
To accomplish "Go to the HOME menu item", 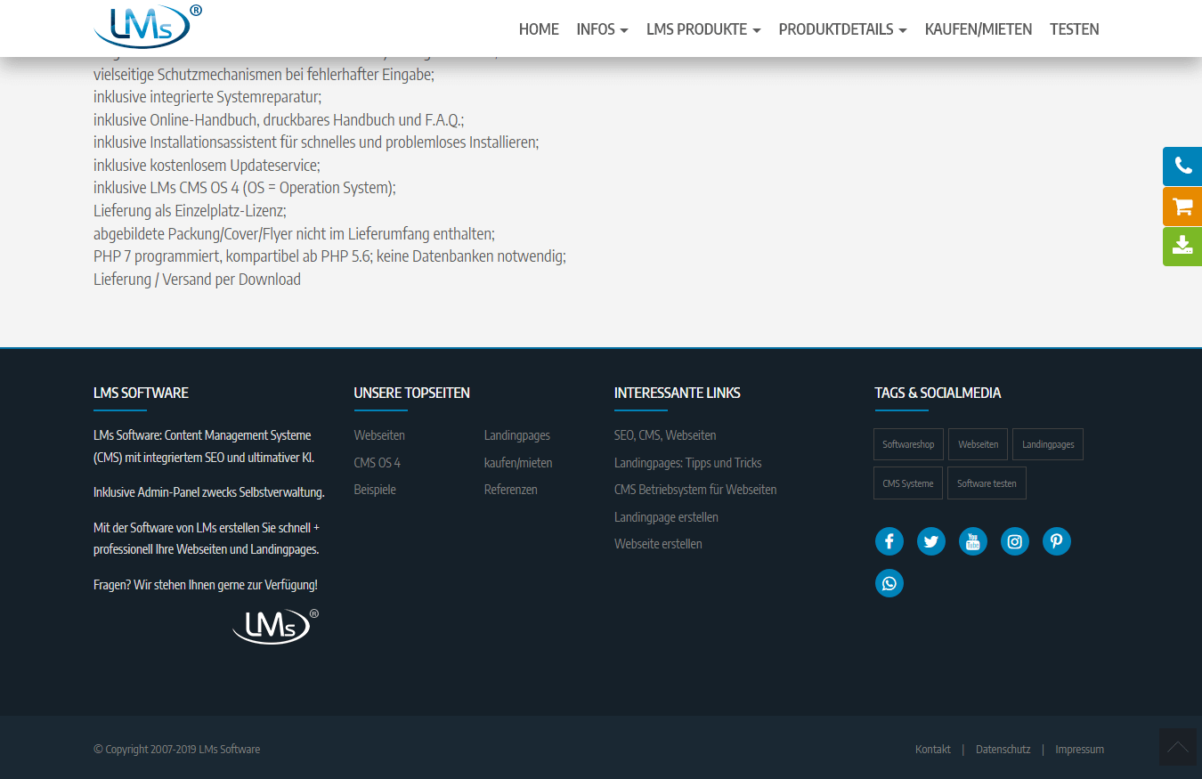I will (x=539, y=29).
